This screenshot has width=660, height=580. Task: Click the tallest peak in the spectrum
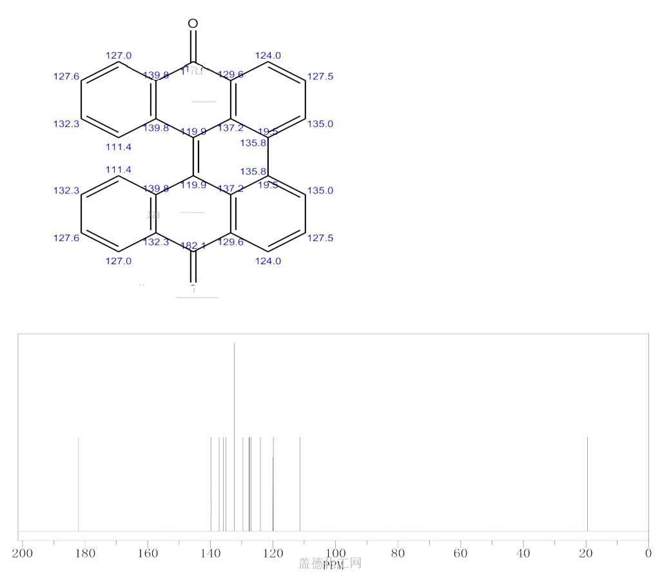(234, 437)
